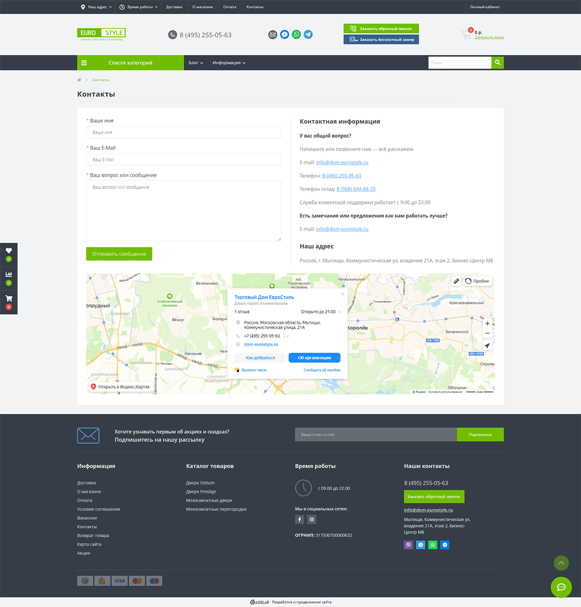Open the side panel cart icon

click(x=9, y=298)
